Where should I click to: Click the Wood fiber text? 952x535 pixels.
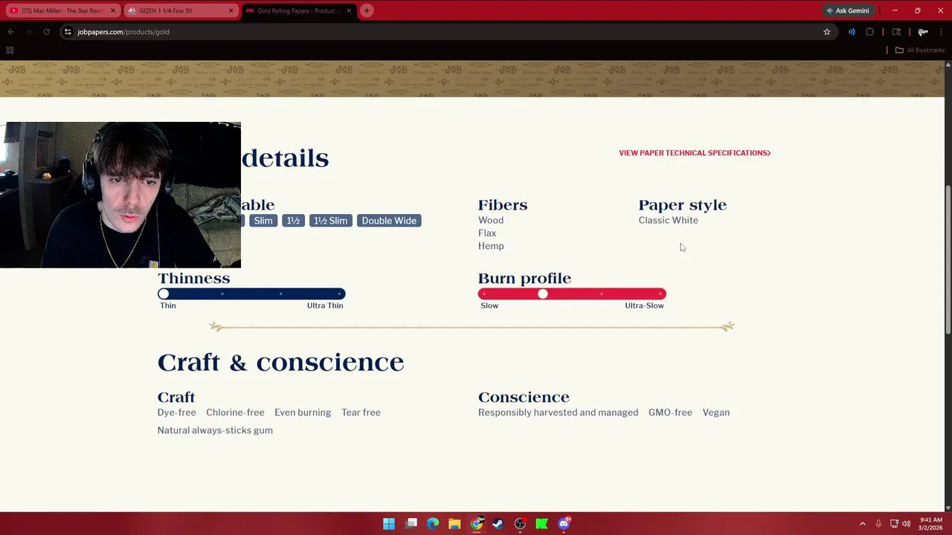(491, 221)
